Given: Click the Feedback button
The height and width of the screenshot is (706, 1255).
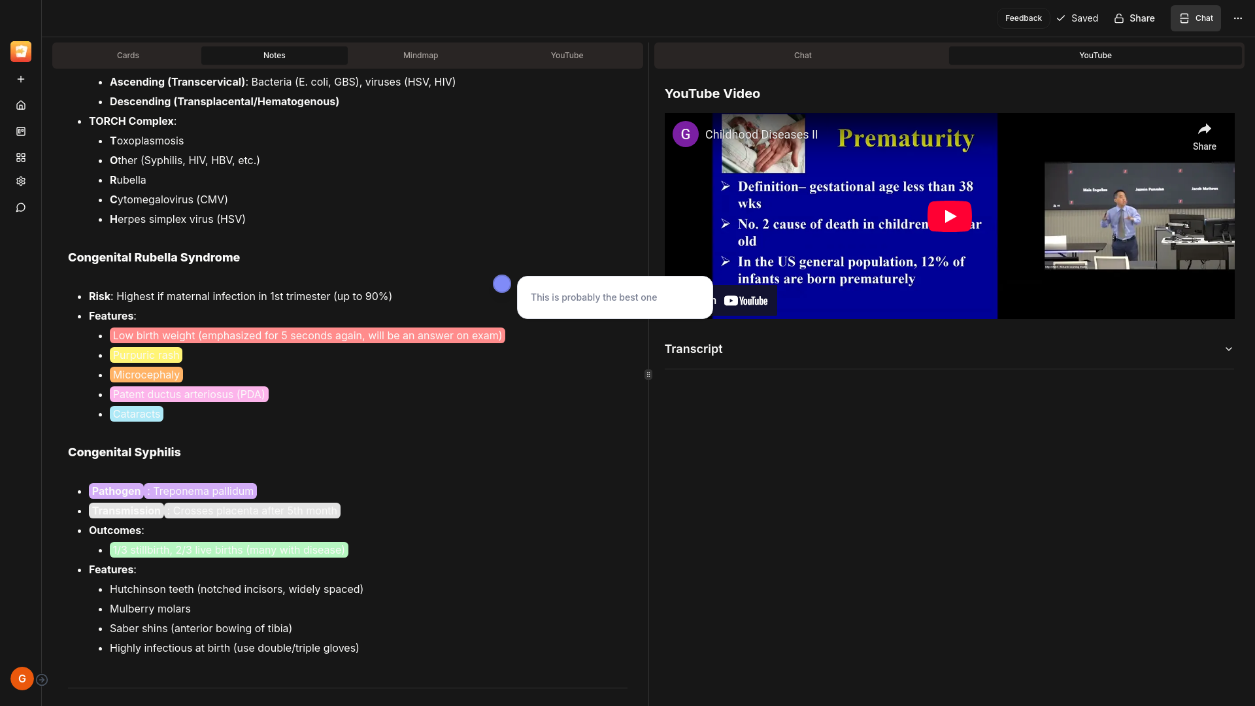Looking at the screenshot, I should pyautogui.click(x=1023, y=18).
